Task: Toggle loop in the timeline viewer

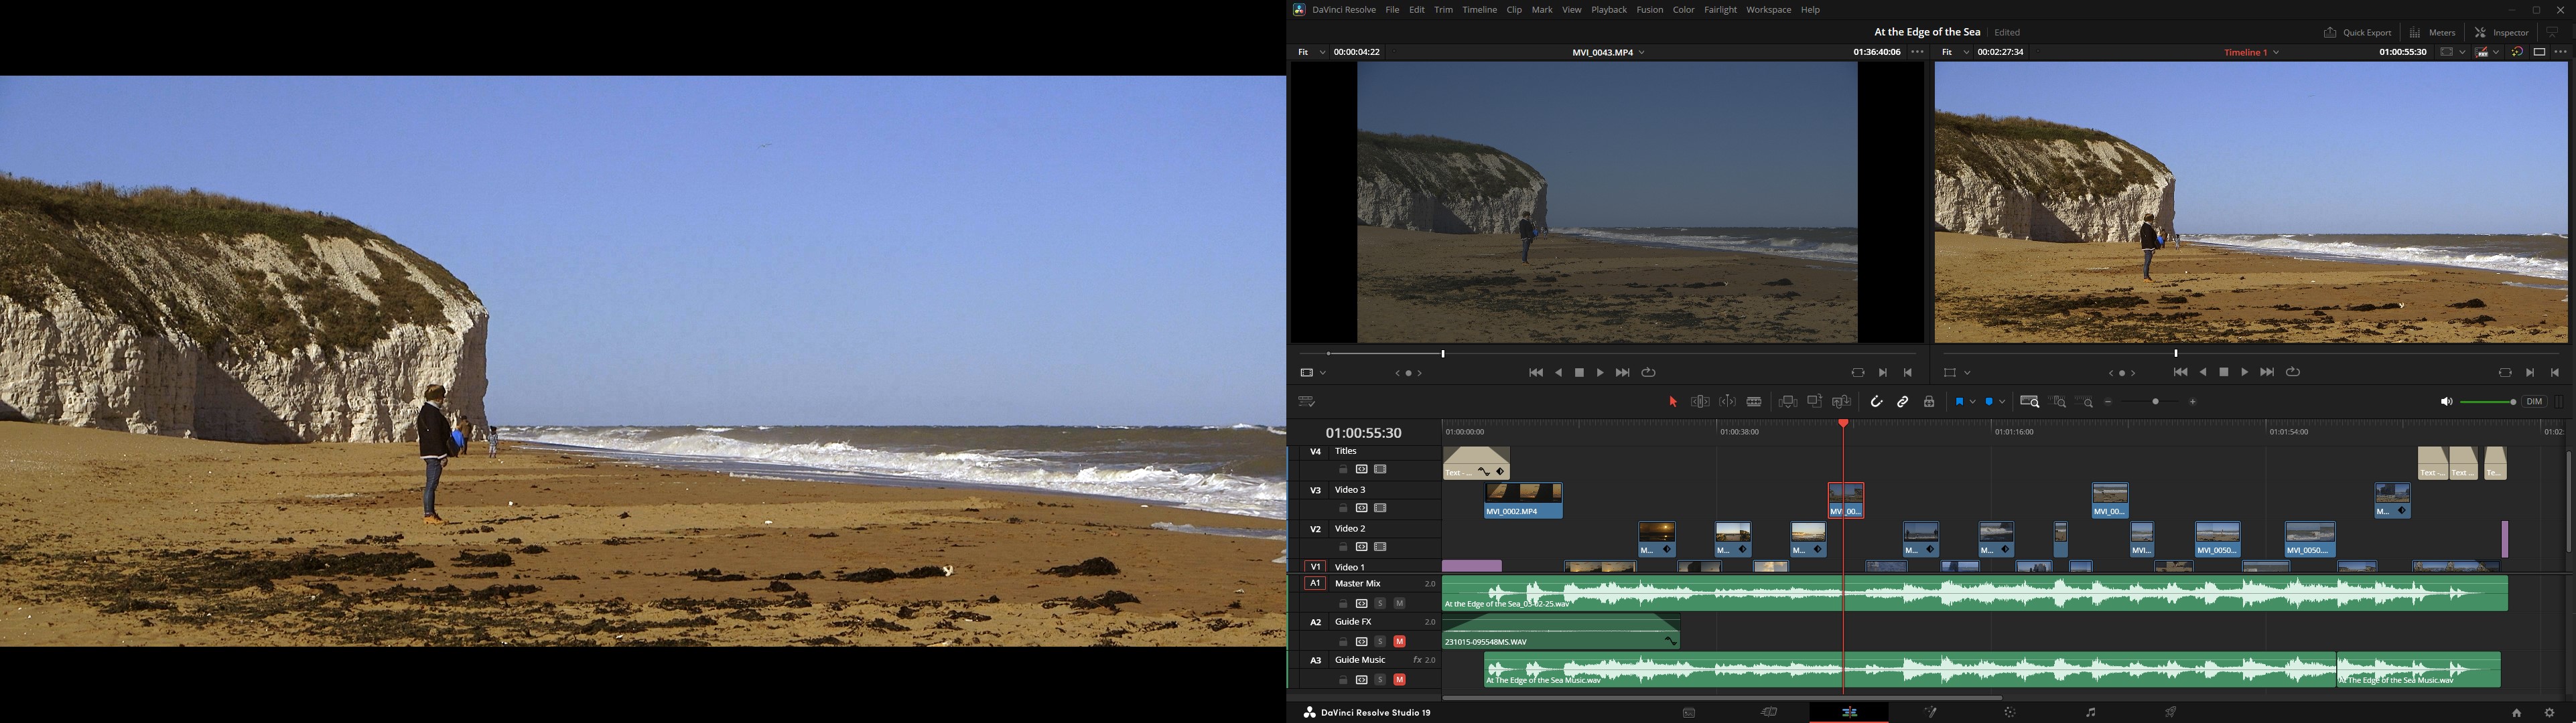Action: (x=2293, y=372)
